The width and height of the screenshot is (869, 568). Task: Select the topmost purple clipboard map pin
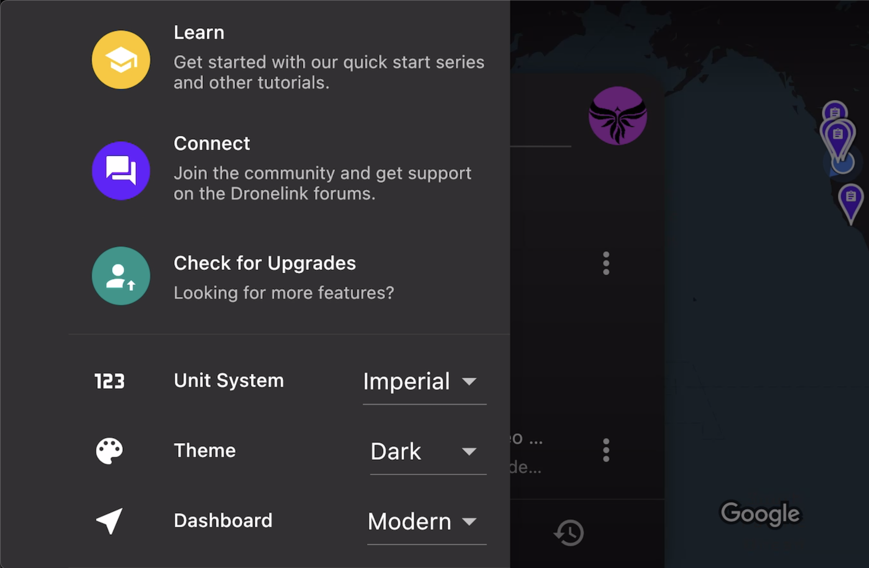(835, 111)
